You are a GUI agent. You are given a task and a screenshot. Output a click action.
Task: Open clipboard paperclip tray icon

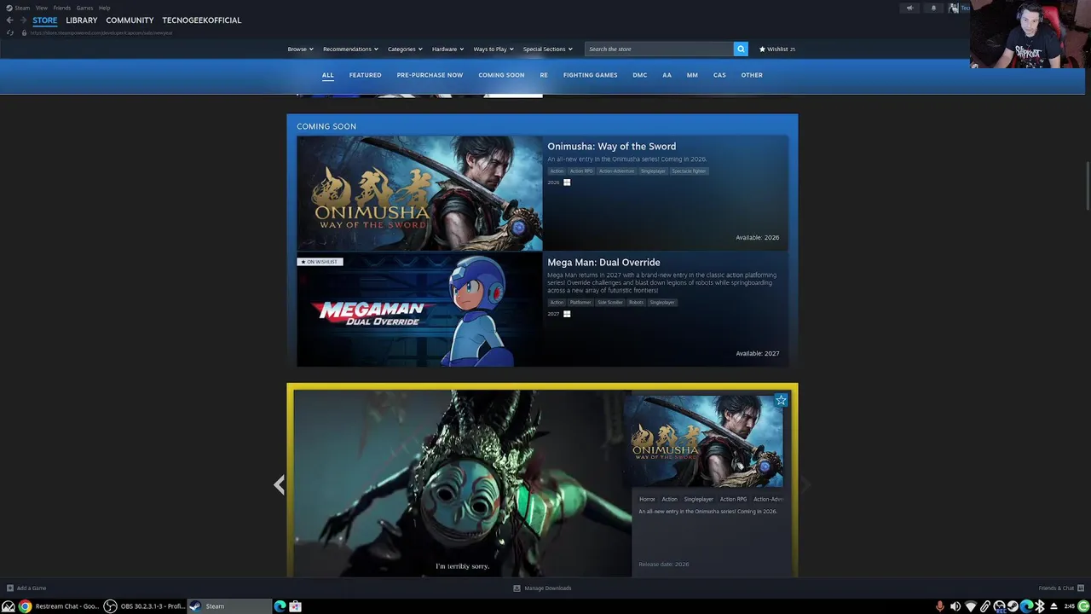984,606
